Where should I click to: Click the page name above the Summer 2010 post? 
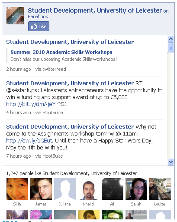pyautogui.click(x=70, y=42)
